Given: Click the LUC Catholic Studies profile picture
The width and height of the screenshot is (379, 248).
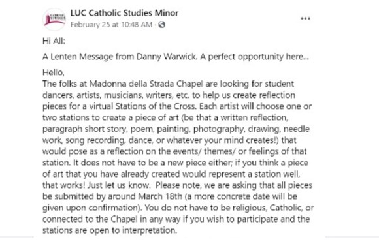Looking at the screenshot, I should 54,19.
